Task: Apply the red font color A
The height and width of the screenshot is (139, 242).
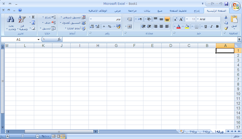Action: [x=178, y=27]
